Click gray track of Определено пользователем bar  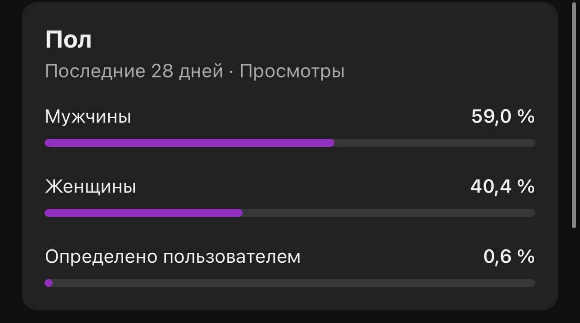coord(294,283)
